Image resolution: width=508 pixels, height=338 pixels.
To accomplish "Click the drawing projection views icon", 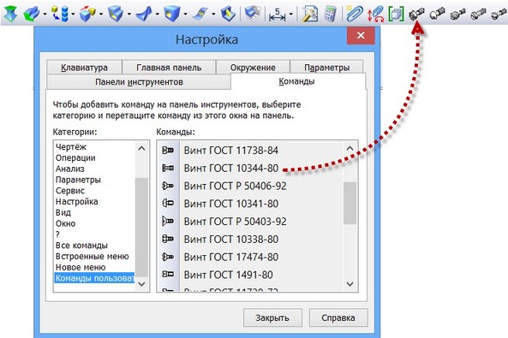I will (253, 14).
